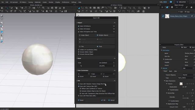Reset the Normal Map Transformation values
The width and height of the screenshot is (195, 110).
[193, 101]
